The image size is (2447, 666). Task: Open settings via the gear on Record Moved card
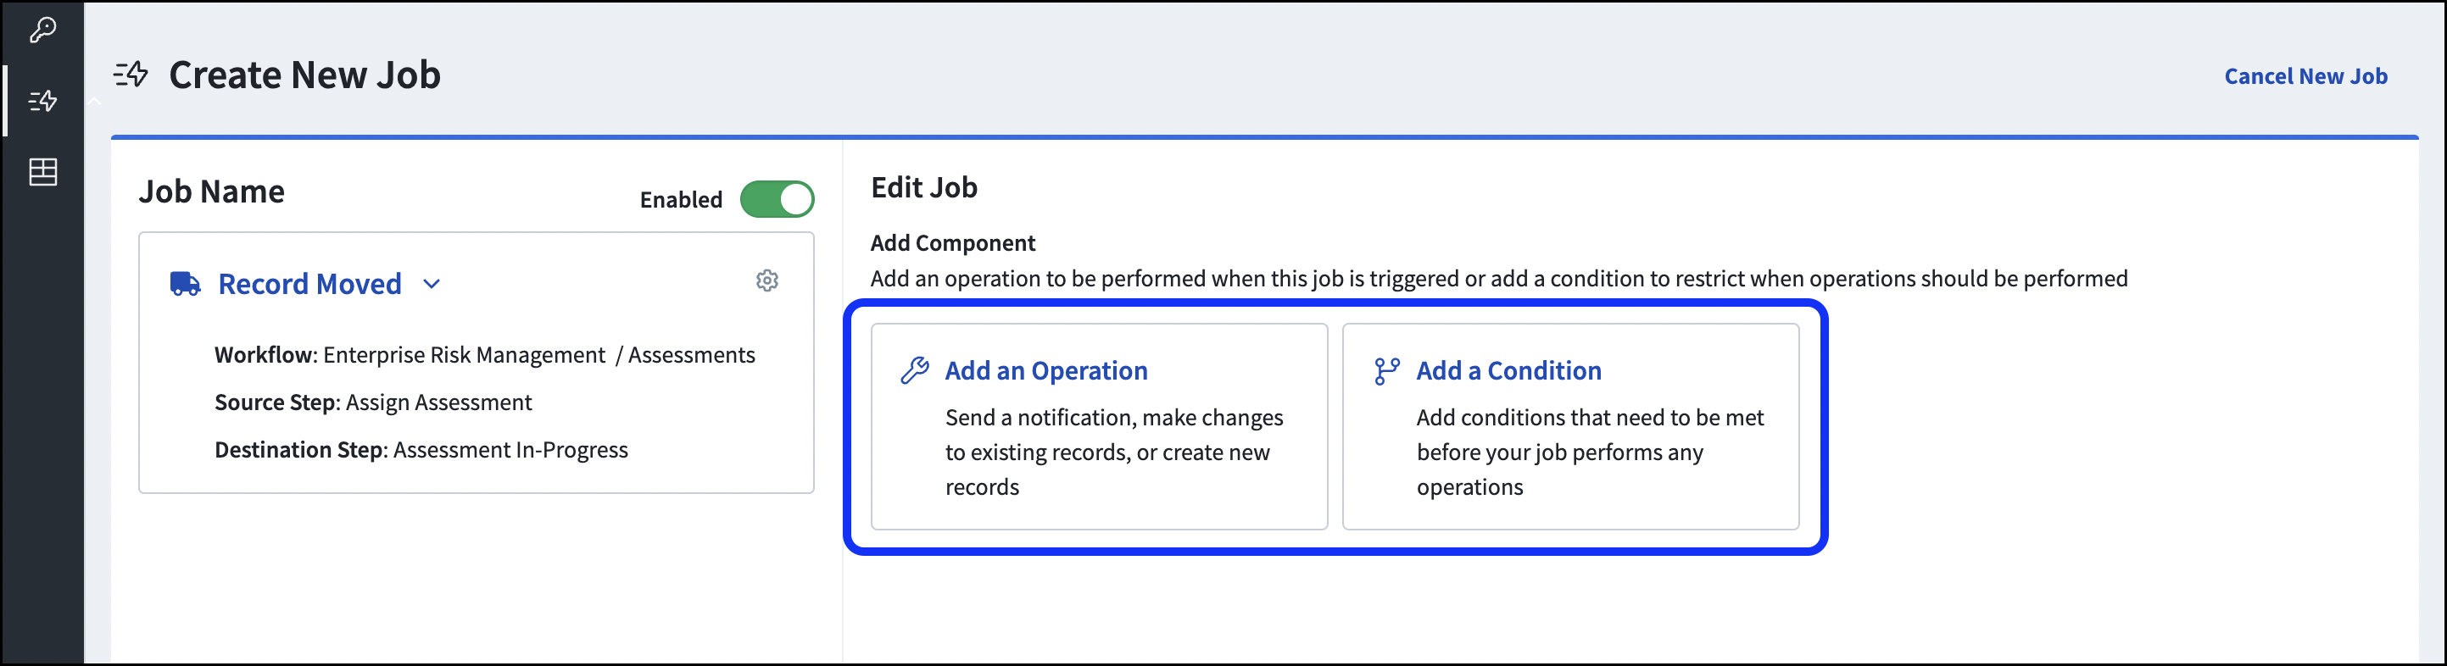(766, 280)
